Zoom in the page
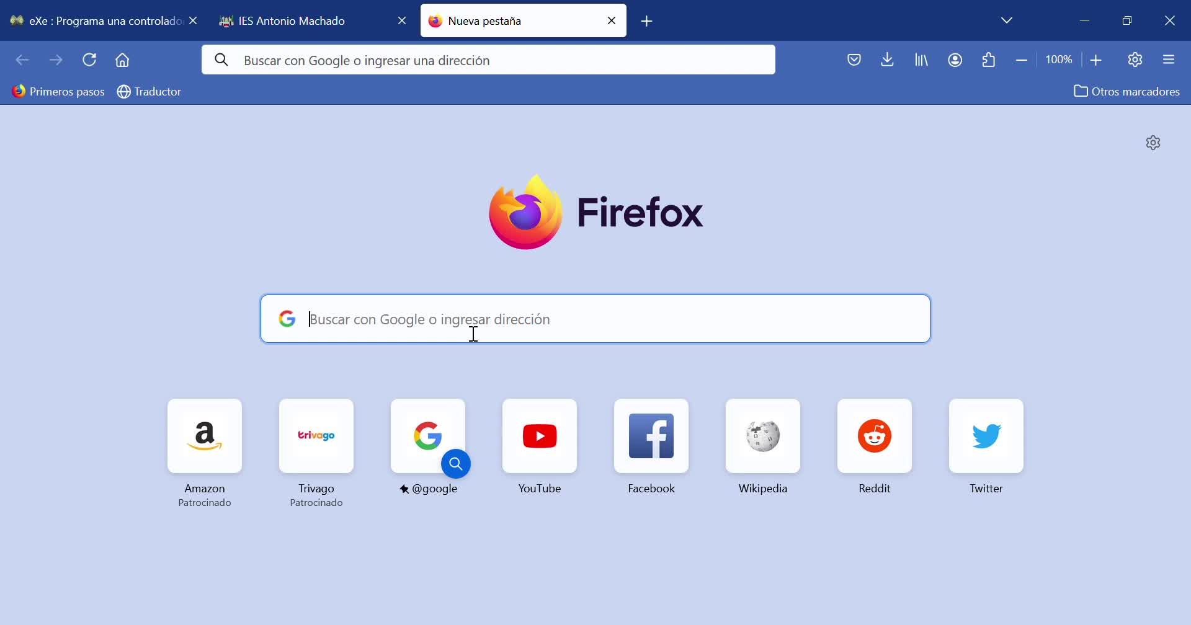The height and width of the screenshot is (625, 1191). [1096, 60]
